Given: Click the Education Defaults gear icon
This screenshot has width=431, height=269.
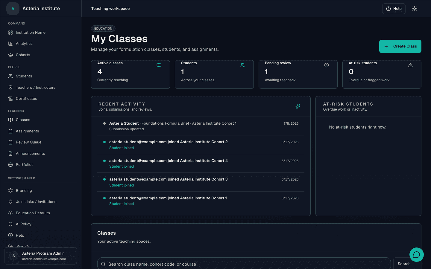Looking at the screenshot, I should pos(10,213).
